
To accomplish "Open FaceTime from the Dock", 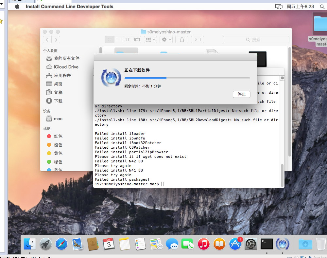I will click(x=187, y=244).
